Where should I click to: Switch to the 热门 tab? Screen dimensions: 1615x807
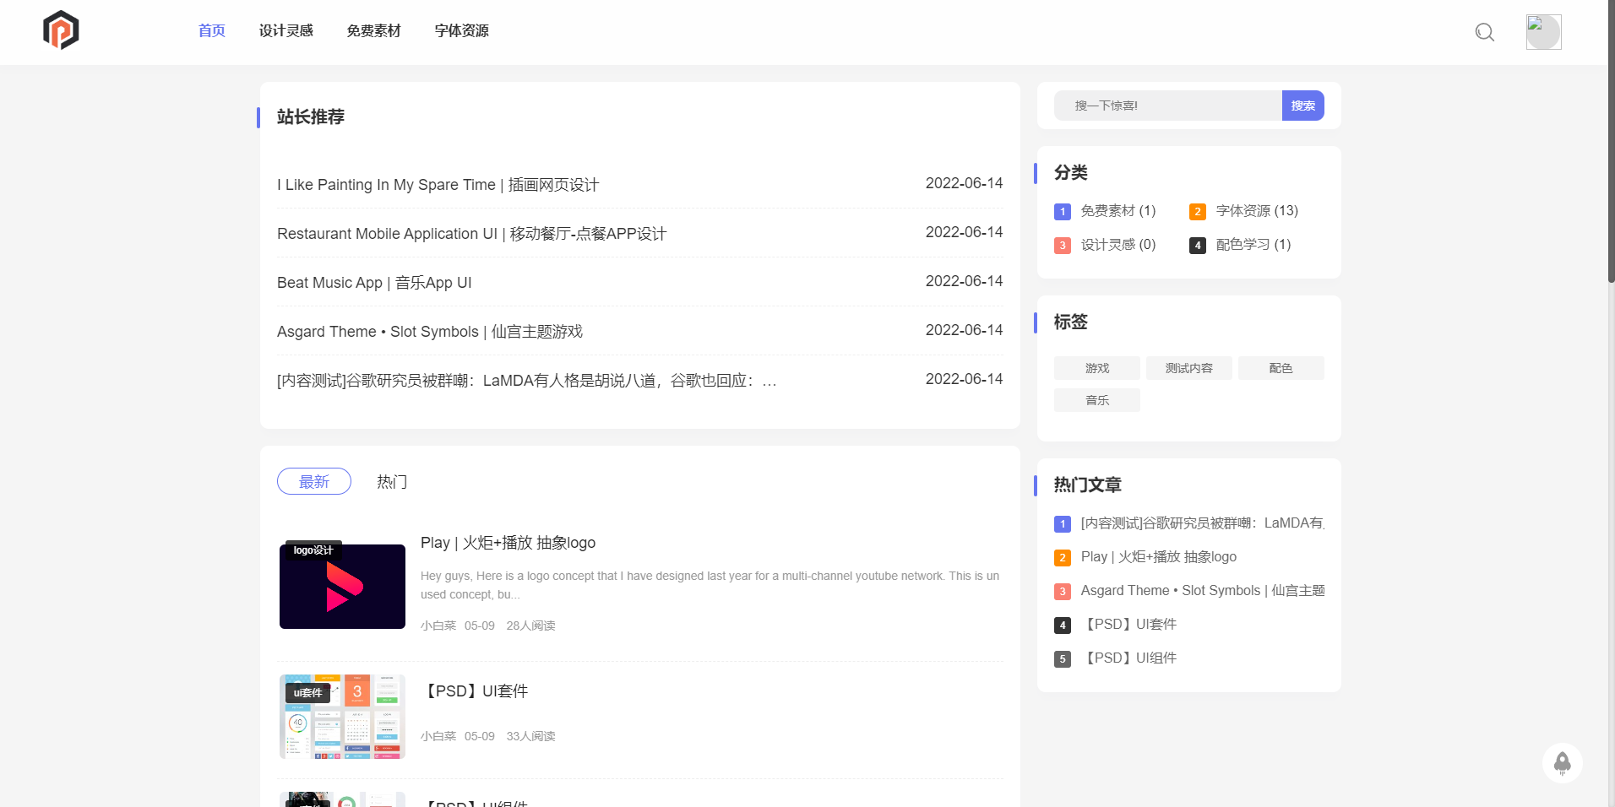tap(391, 481)
